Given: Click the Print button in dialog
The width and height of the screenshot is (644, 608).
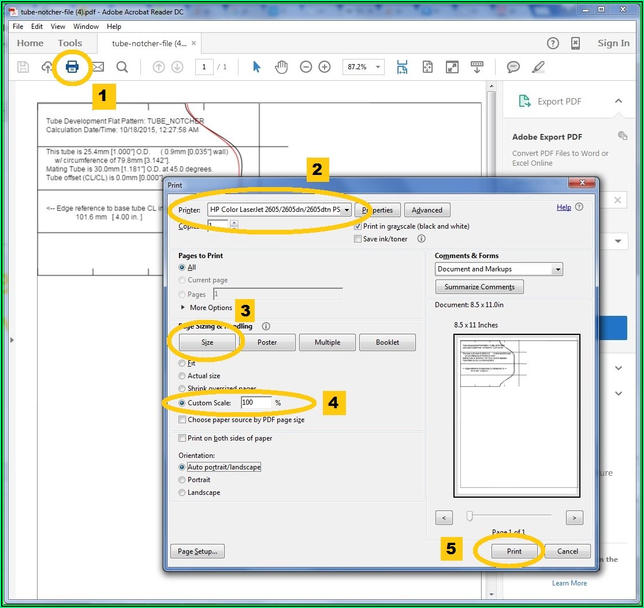Looking at the screenshot, I should pyautogui.click(x=514, y=551).
